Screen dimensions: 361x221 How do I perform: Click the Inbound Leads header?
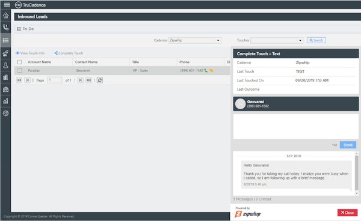(x=32, y=17)
